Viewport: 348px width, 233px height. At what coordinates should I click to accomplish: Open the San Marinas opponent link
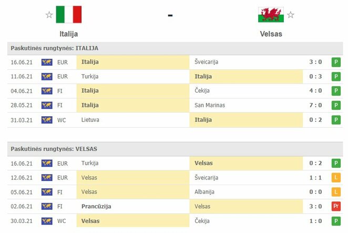point(210,105)
